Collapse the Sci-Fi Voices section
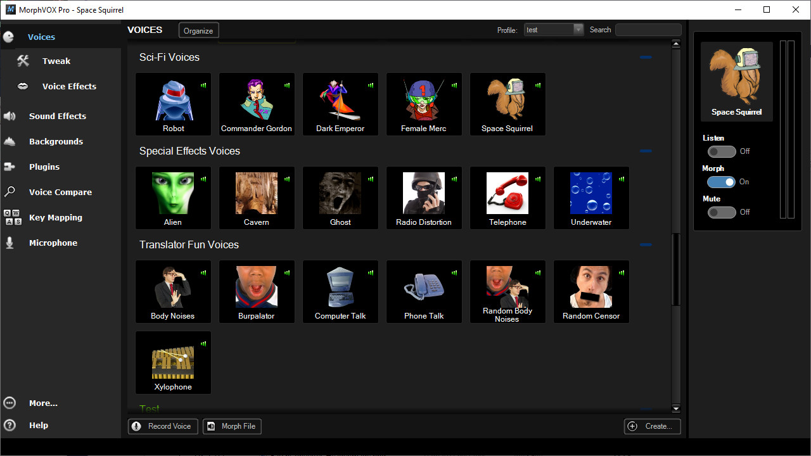This screenshot has width=811, height=456. coord(646,57)
